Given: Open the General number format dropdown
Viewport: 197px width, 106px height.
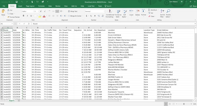Looking at the screenshot, I should point(104,11).
